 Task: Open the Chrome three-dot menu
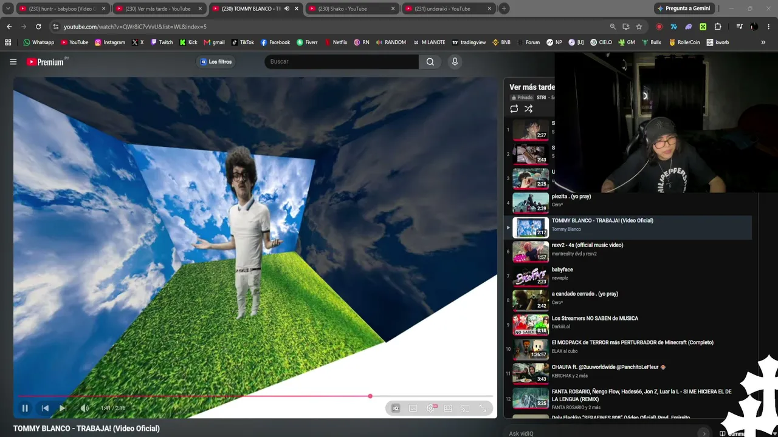click(x=769, y=27)
